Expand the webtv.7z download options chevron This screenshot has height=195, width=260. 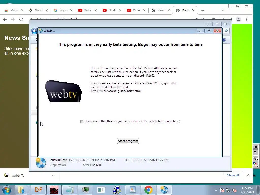pos(53,175)
